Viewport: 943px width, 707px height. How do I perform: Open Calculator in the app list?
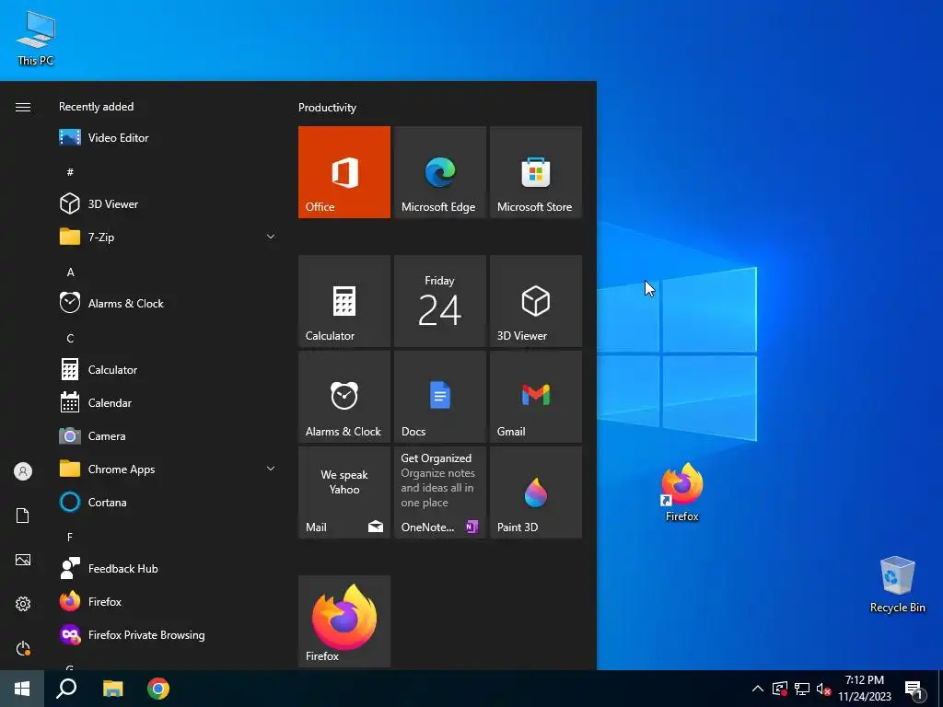pyautogui.click(x=169, y=370)
